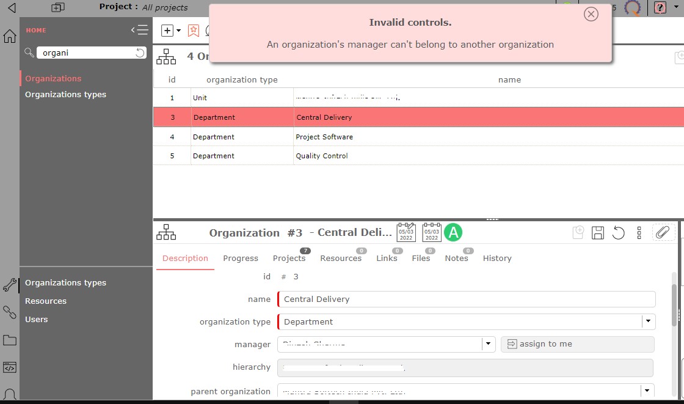This screenshot has width=684, height=404.
Task: Click the green A status badge
Action: coord(453,232)
